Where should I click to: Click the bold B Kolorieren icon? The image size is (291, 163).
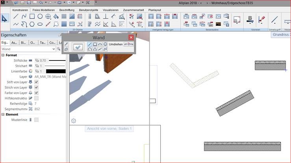pos(250,19)
